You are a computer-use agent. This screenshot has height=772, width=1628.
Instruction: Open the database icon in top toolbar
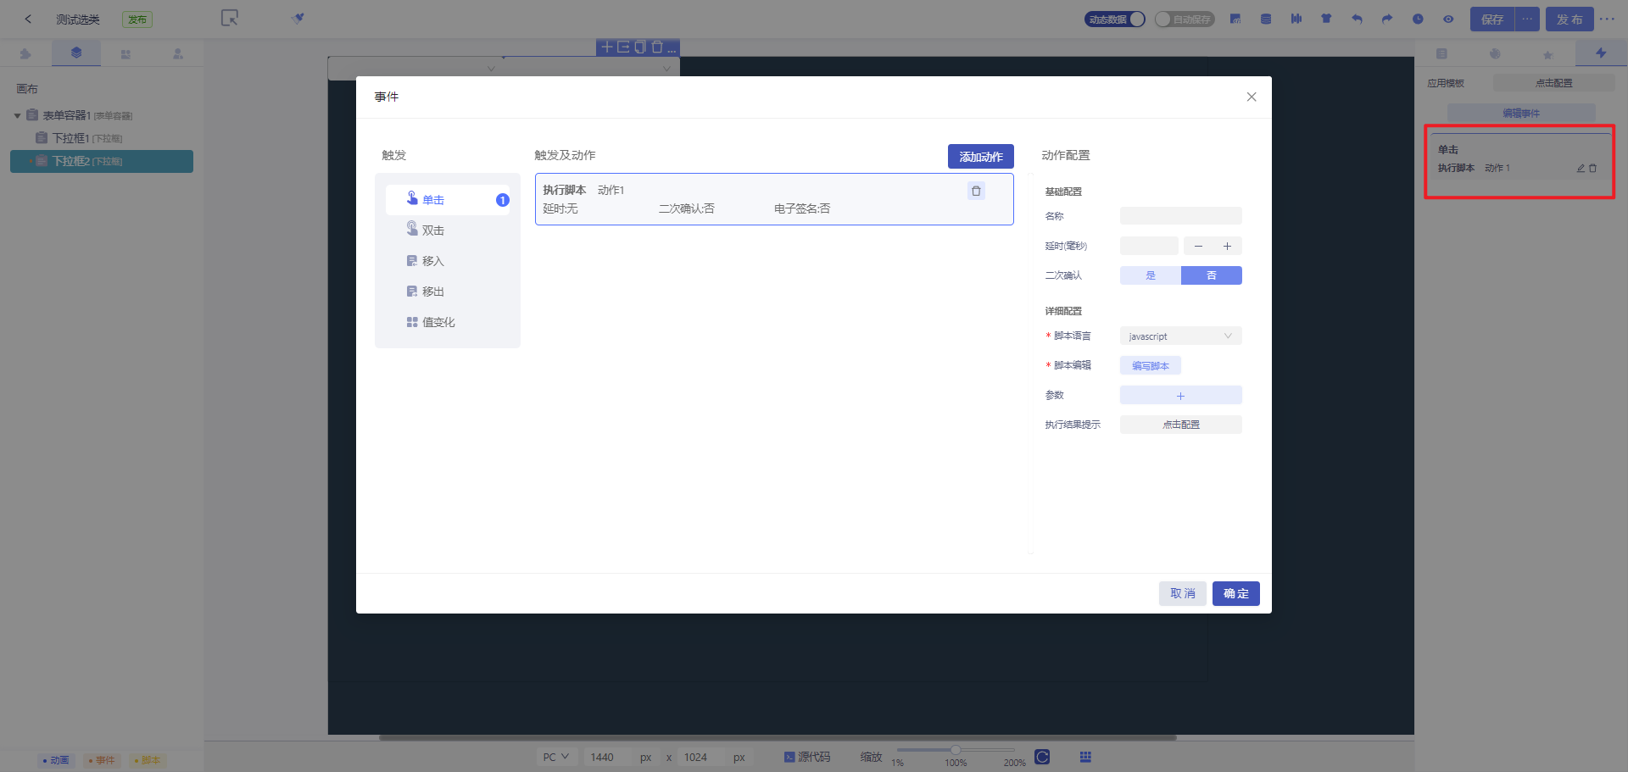click(x=1266, y=19)
